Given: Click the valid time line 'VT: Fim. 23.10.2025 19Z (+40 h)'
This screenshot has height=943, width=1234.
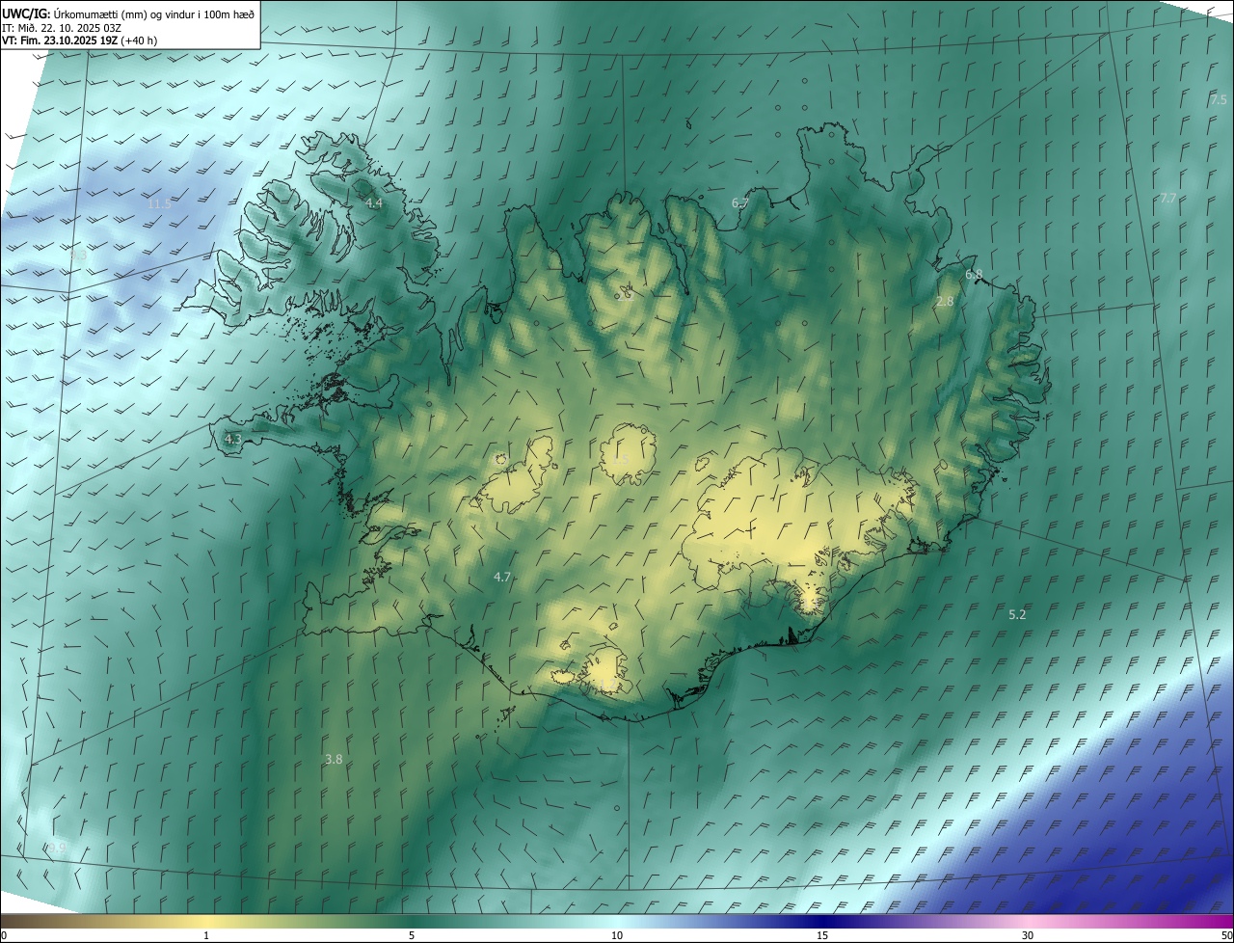Looking at the screenshot, I should 79,40.
